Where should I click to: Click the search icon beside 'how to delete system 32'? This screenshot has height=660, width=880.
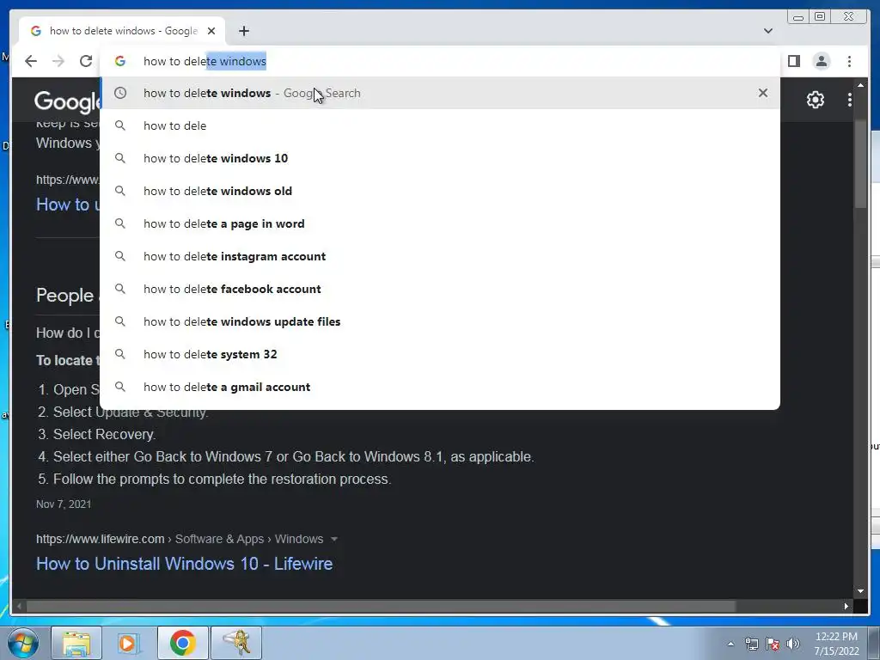120,354
